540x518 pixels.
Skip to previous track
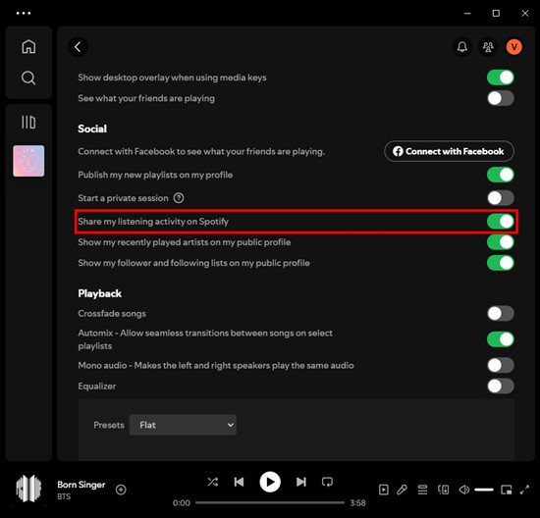(239, 482)
